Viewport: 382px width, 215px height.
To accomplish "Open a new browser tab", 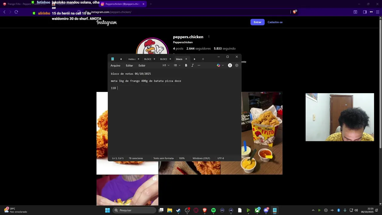I will [x=151, y=4].
